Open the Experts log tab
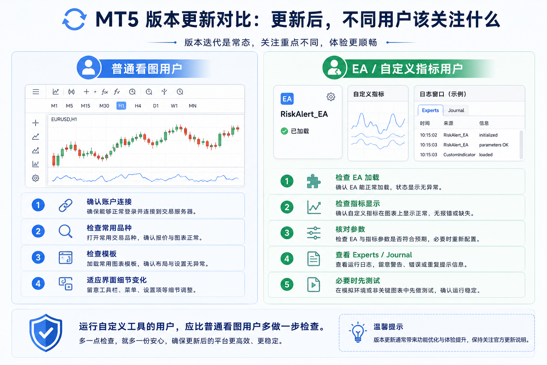 [x=430, y=110]
